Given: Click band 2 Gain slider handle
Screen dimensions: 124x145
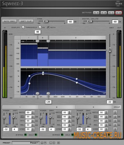Looking at the screenshot, I should tap(50, 117).
